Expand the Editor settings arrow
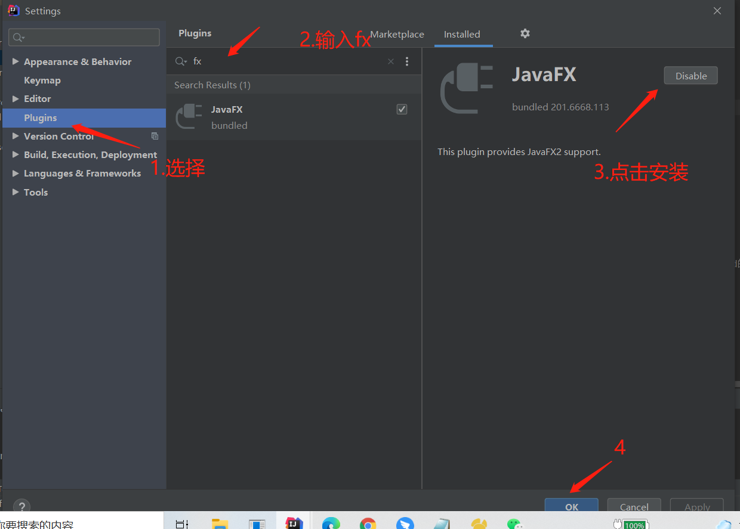The height and width of the screenshot is (529, 740). pos(16,98)
